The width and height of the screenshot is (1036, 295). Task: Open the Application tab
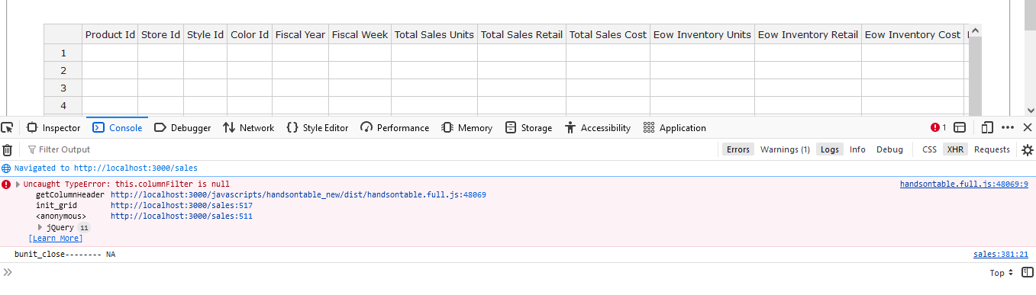(x=675, y=128)
